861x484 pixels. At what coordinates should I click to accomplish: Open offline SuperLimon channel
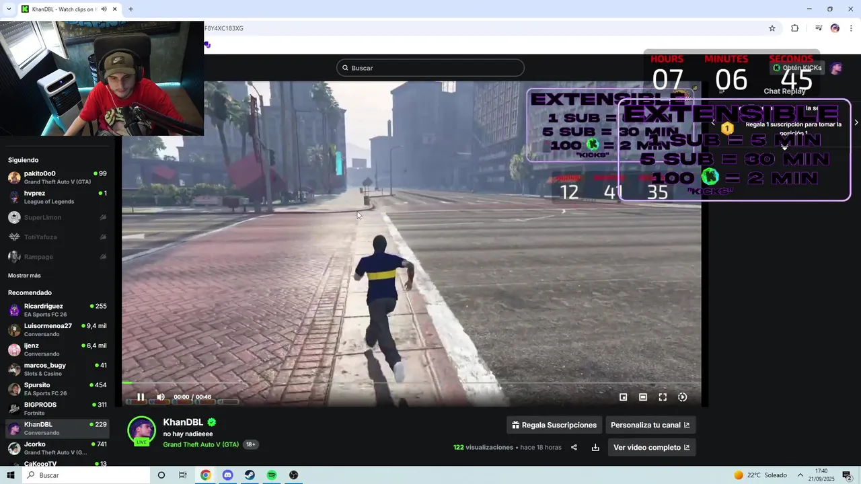click(x=57, y=217)
